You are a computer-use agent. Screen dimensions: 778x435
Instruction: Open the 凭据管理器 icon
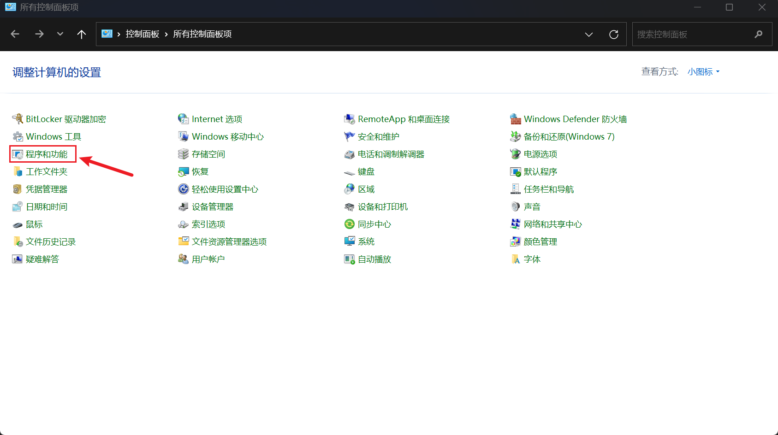(x=18, y=189)
